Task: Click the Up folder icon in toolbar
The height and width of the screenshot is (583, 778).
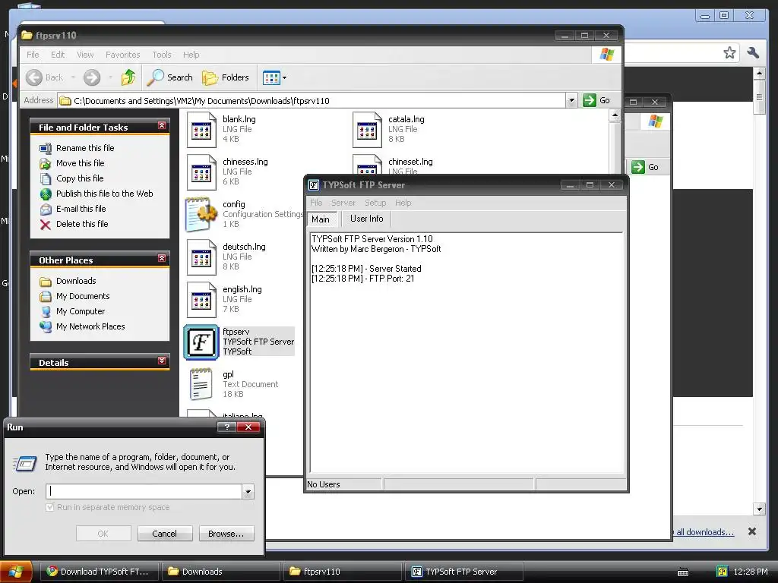Action: click(x=128, y=77)
